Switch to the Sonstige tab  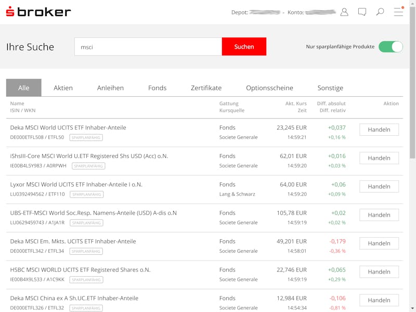click(330, 88)
